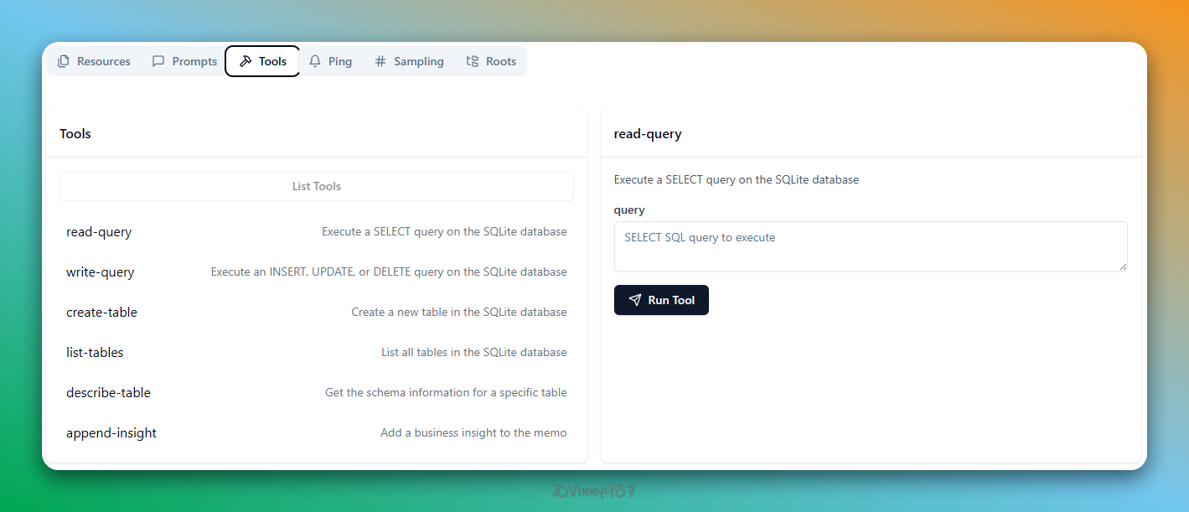Choose the write-query tool entry

pyautogui.click(x=101, y=272)
